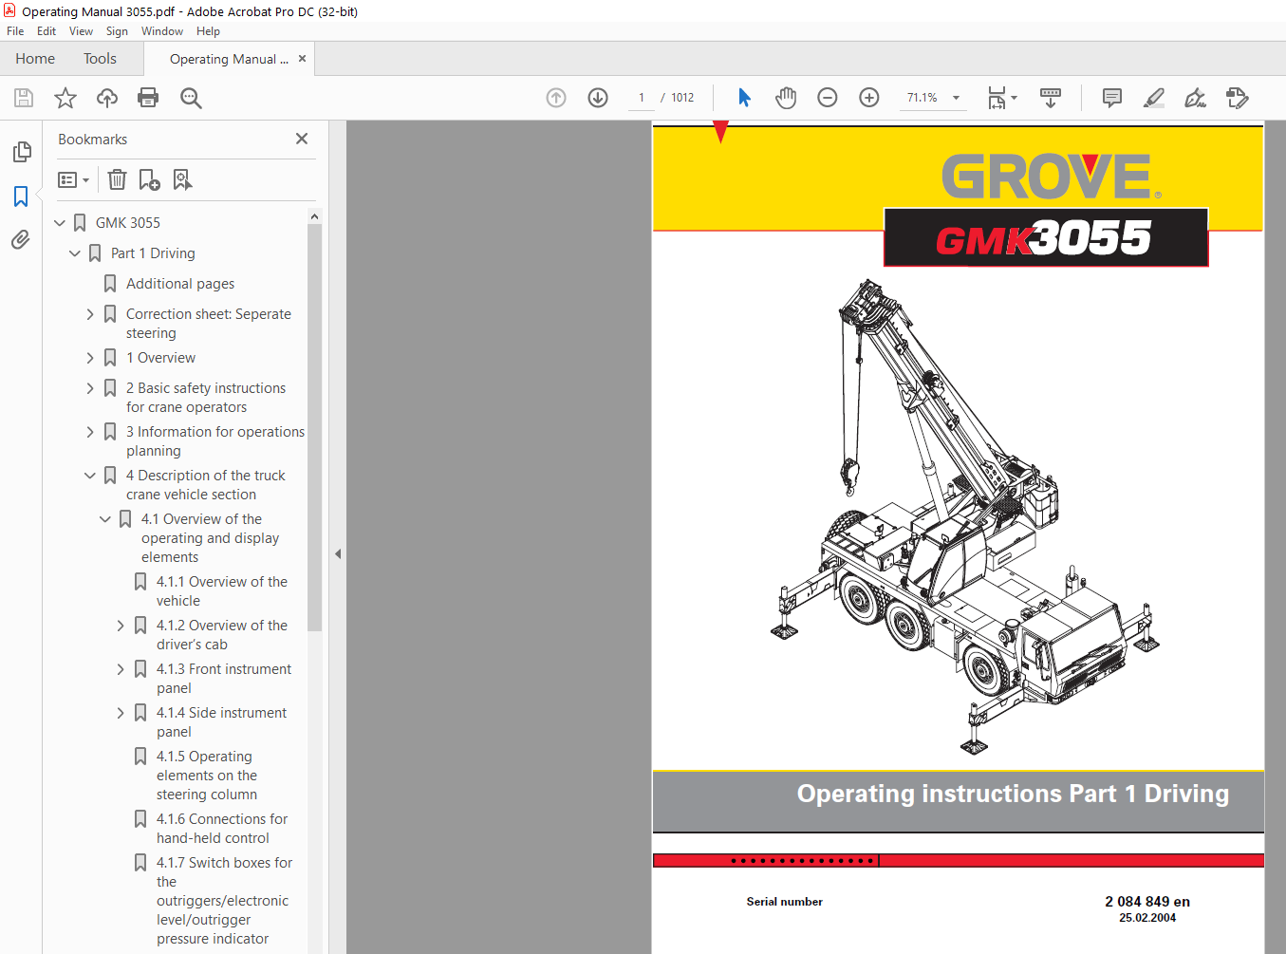Select the highlight text pen tool
The image size is (1286, 954).
(1154, 98)
